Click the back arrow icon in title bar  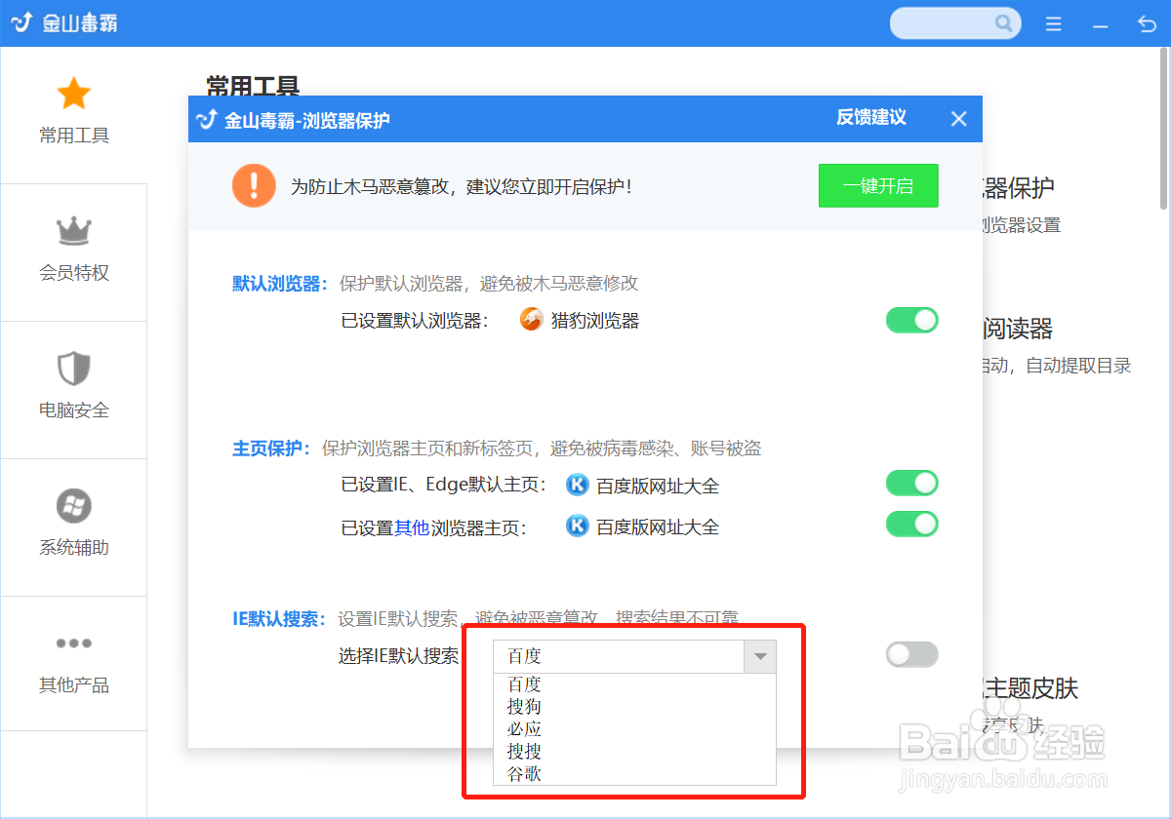pyautogui.click(x=1147, y=24)
